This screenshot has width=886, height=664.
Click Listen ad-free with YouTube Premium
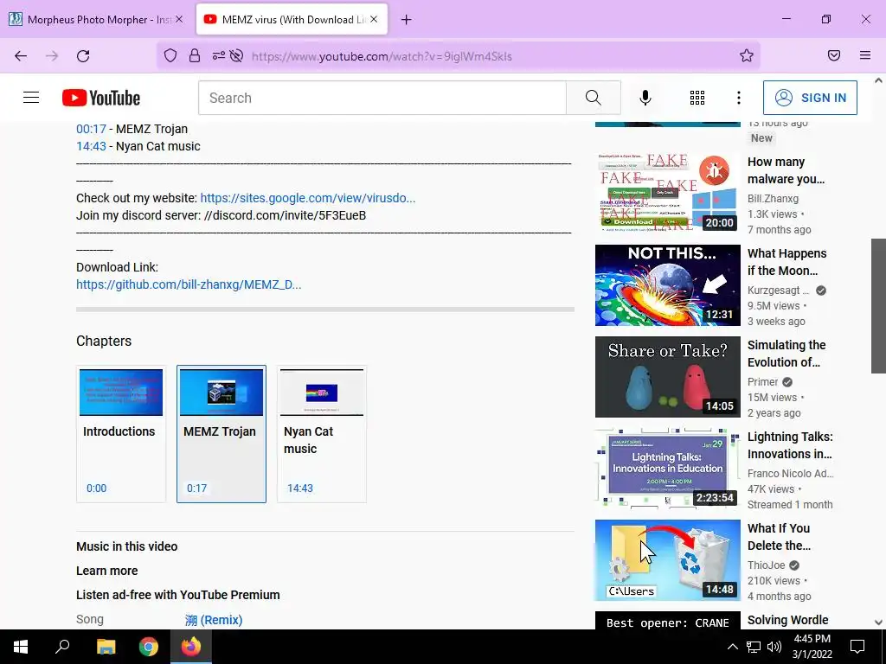point(178,595)
